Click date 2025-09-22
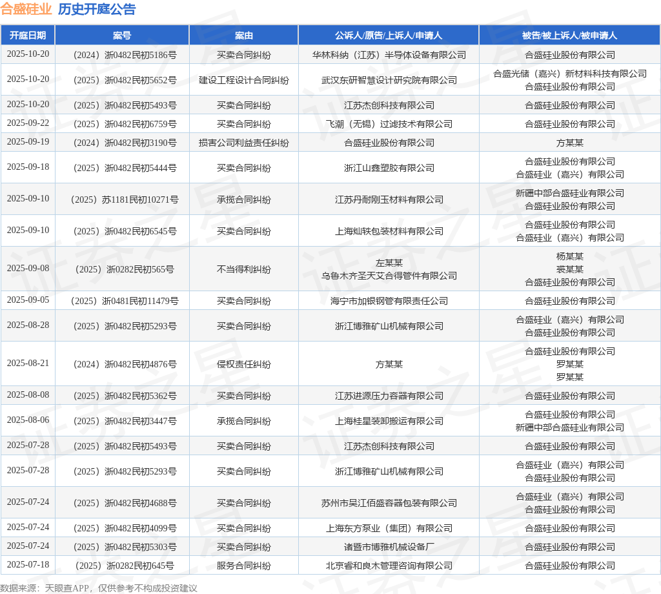661x594 pixels. [28, 123]
